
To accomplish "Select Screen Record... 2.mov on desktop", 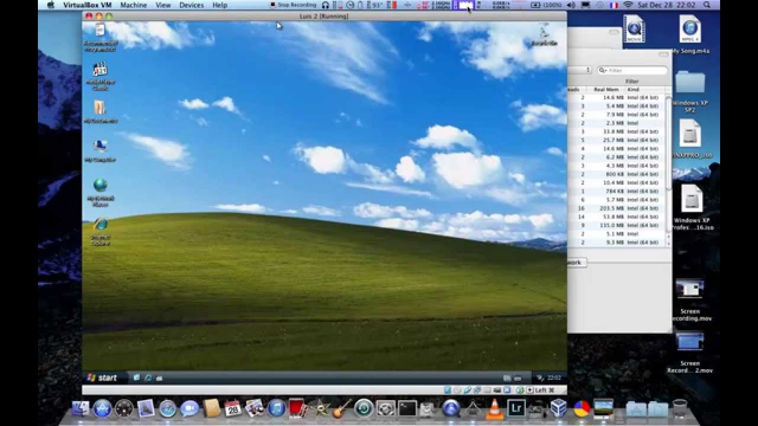I will tap(690, 352).
